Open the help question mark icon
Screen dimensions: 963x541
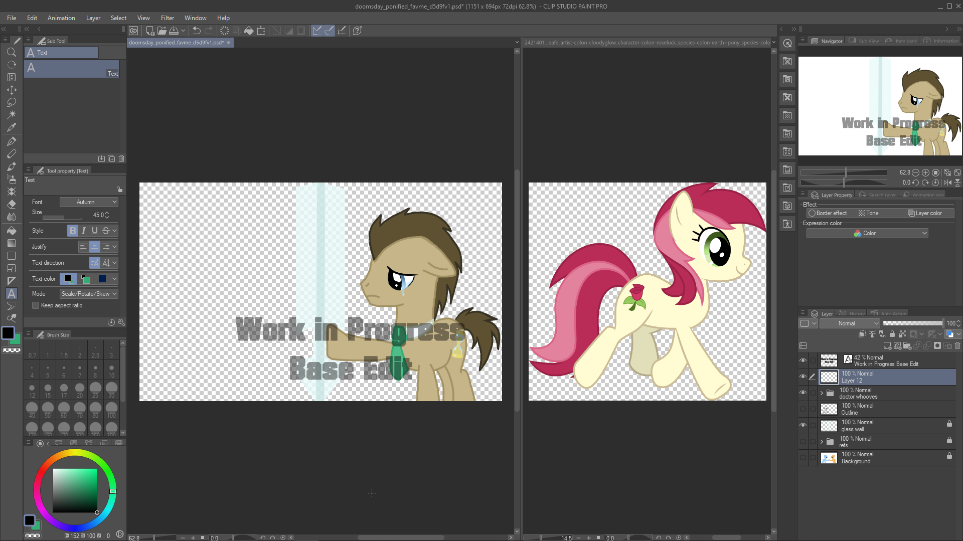(x=357, y=31)
